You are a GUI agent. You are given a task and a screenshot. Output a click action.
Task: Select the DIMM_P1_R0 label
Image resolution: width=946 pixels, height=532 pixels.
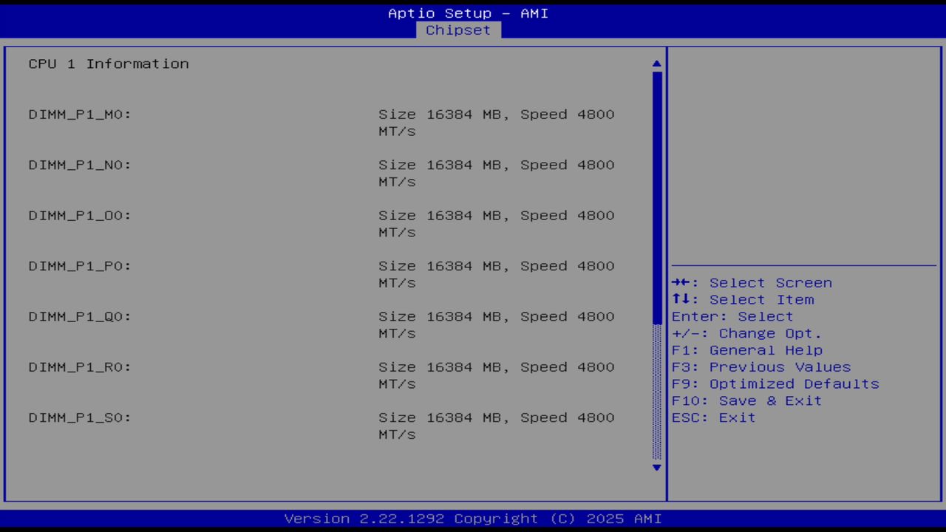pos(80,367)
